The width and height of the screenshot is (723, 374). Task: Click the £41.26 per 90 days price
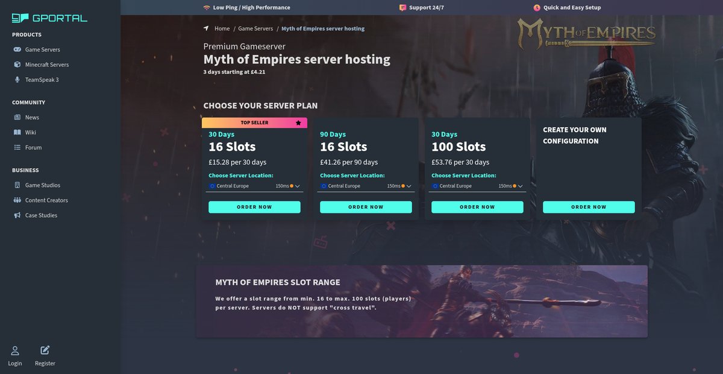point(349,162)
